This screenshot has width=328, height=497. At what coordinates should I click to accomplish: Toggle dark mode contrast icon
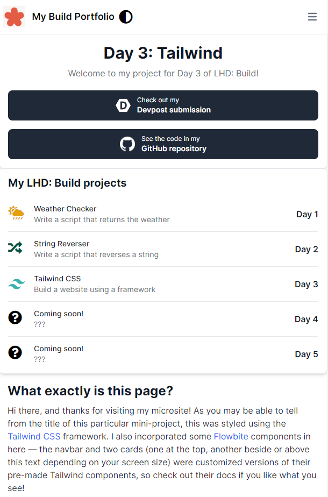pos(126,17)
